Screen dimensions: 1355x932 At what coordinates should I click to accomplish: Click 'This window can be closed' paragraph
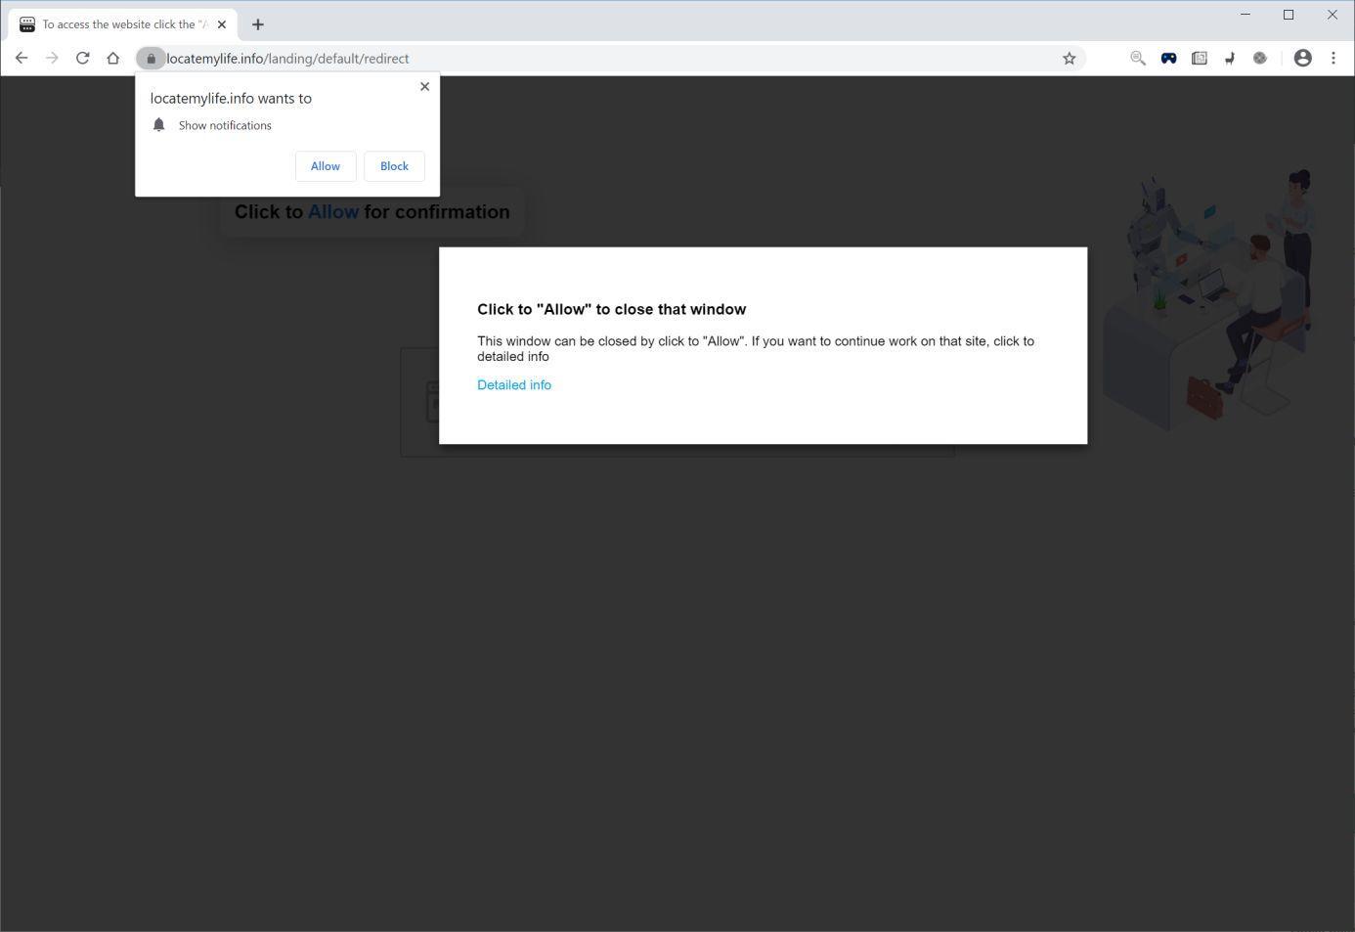tap(756, 349)
